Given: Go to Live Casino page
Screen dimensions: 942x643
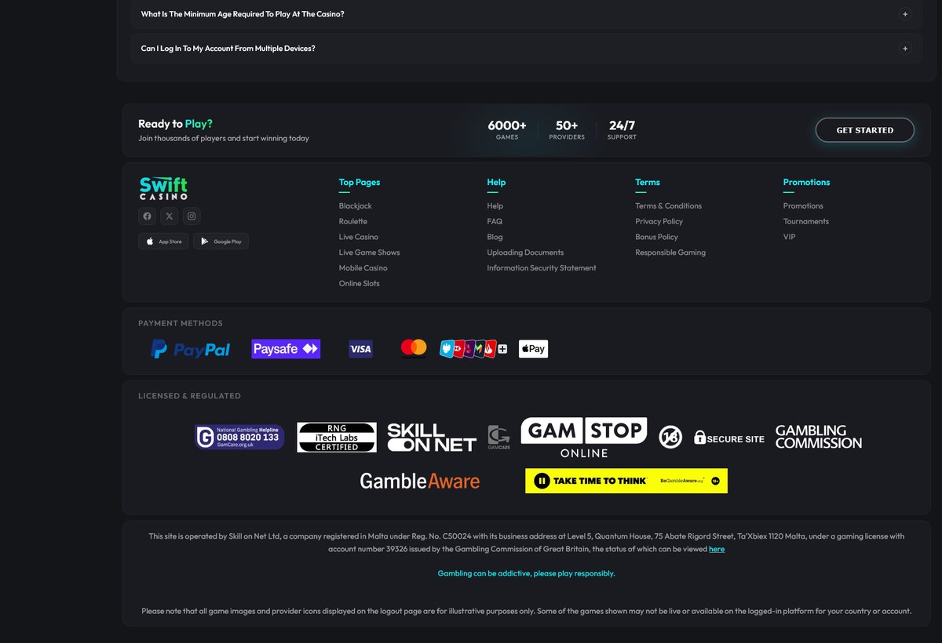Looking at the screenshot, I should coord(359,237).
